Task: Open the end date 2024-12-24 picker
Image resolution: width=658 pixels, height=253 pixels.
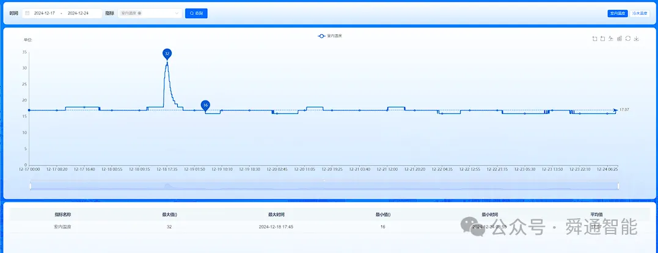Action: coord(78,13)
